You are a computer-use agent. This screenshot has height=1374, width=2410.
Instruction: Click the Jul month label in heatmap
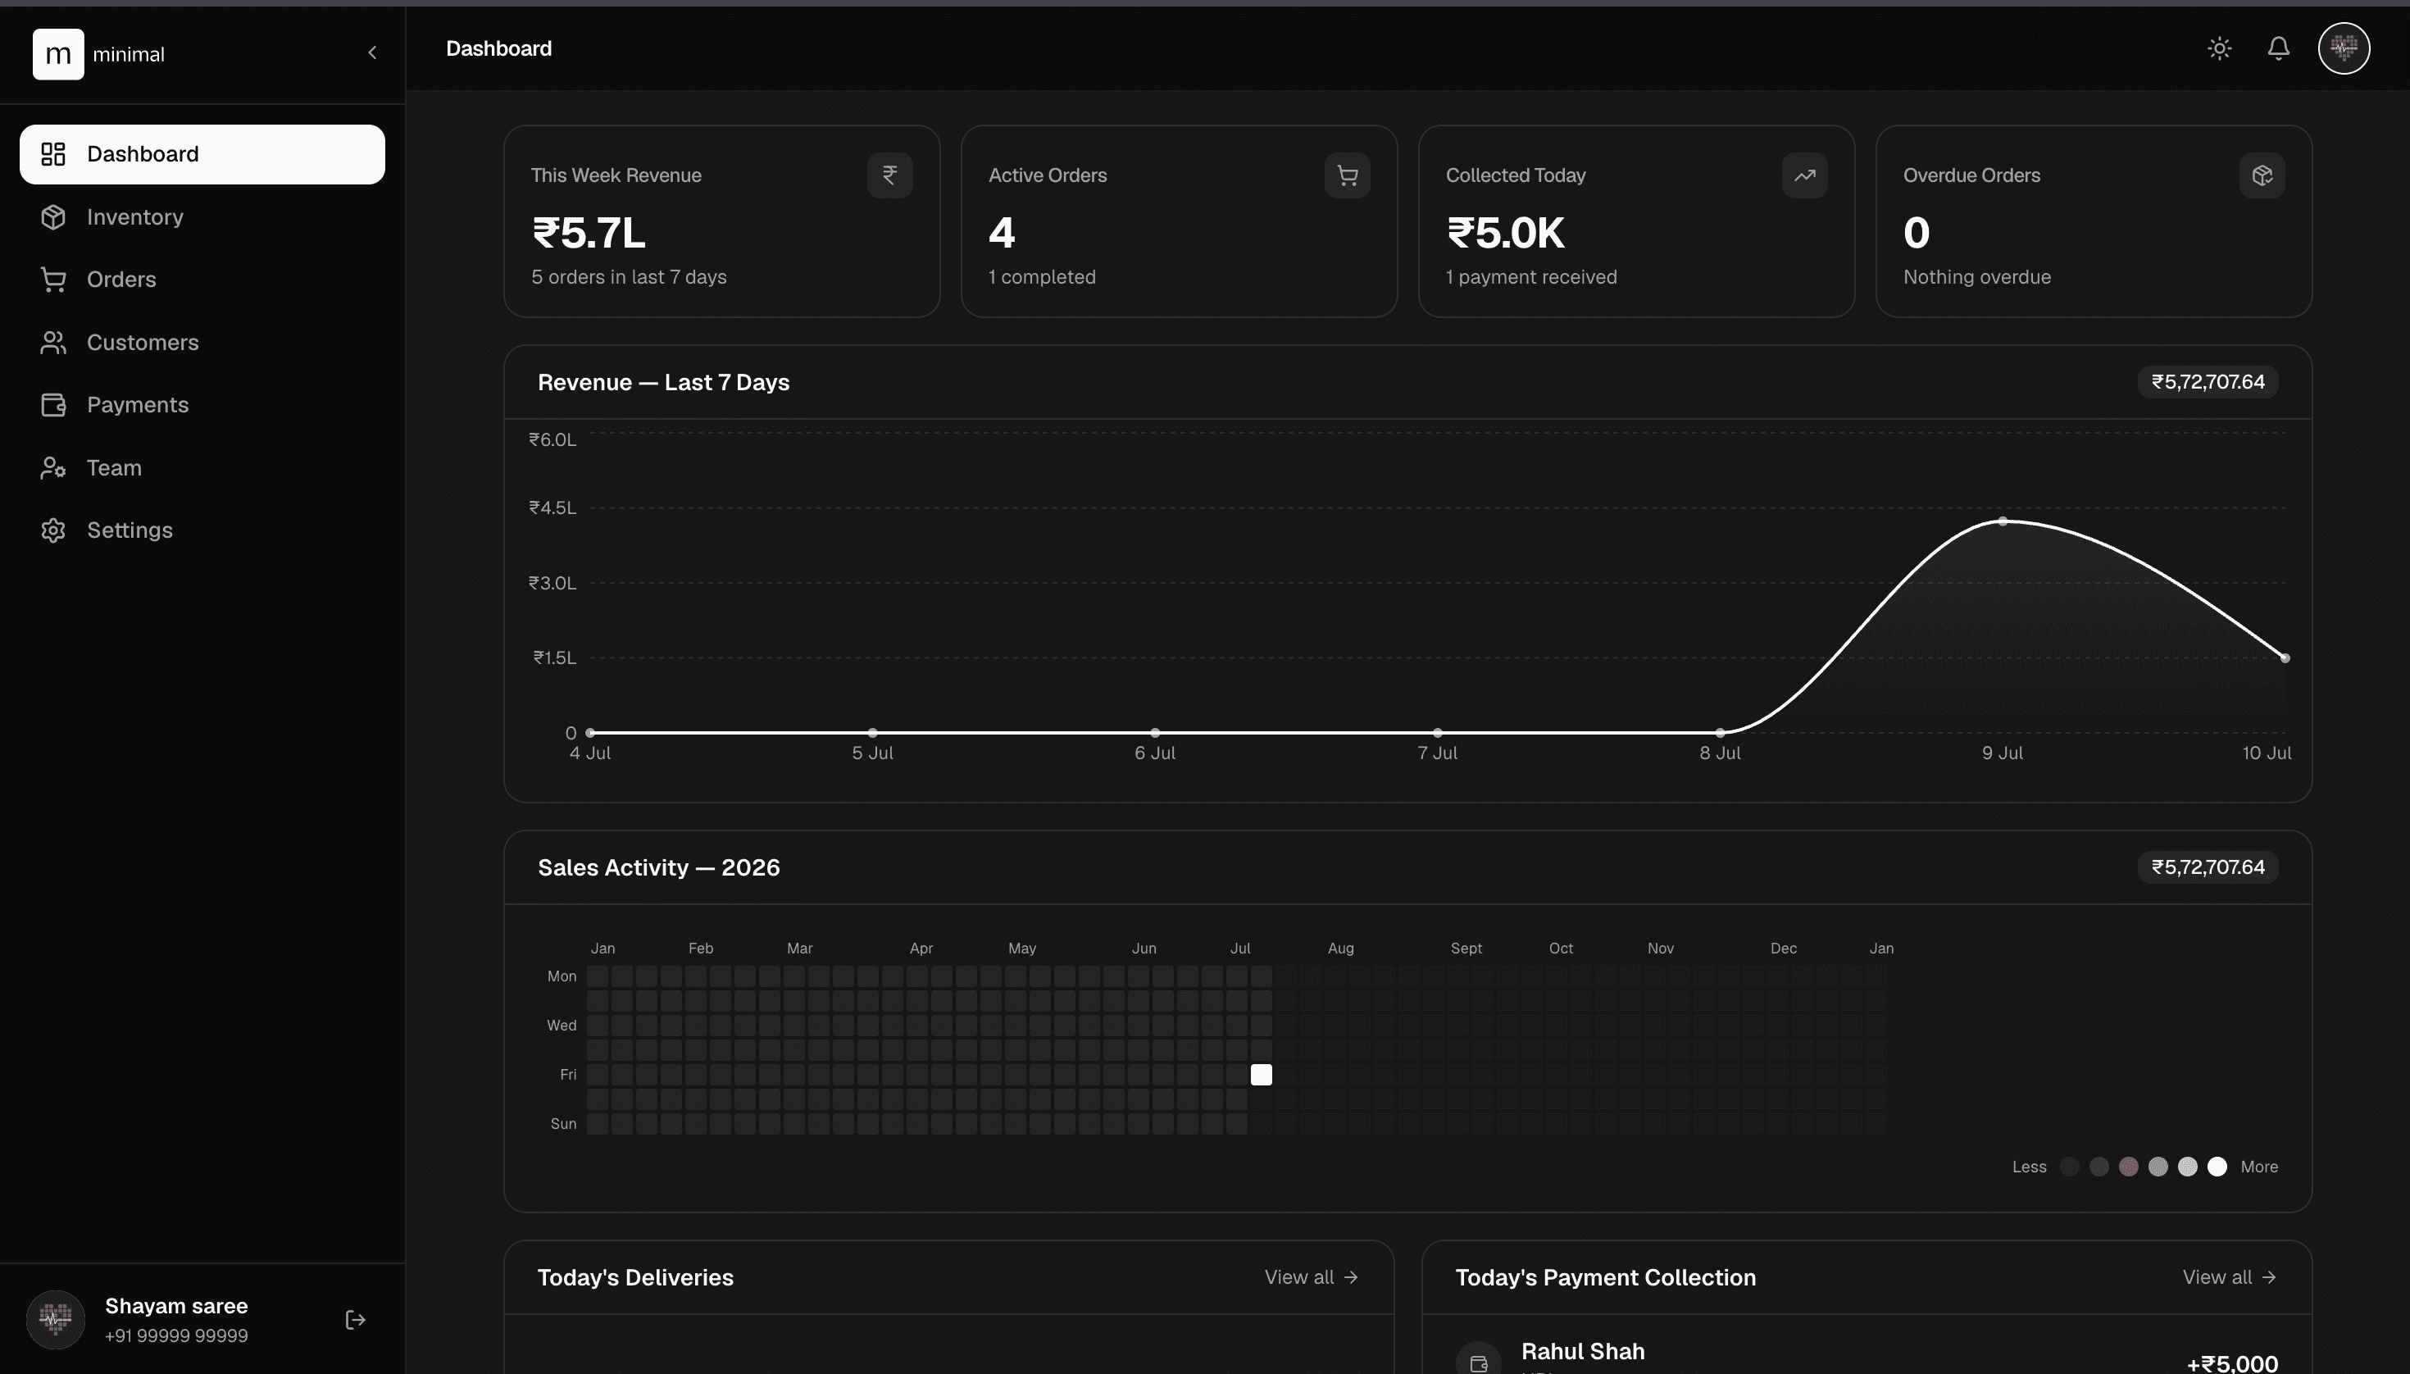pyautogui.click(x=1240, y=949)
